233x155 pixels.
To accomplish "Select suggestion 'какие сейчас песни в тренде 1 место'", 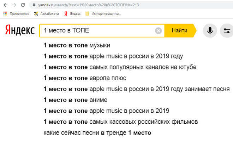I will 97,133.
